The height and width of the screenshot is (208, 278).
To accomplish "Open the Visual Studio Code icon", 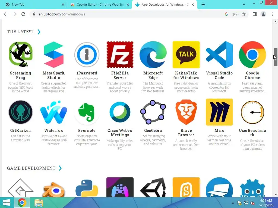I will 219,54.
